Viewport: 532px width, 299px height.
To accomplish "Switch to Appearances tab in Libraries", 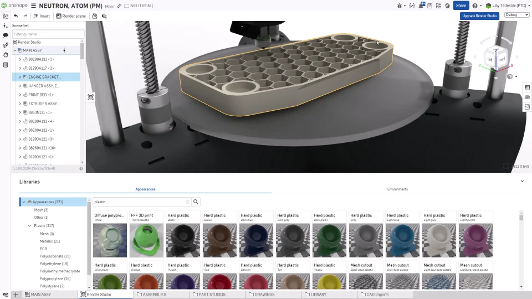I will tap(145, 189).
